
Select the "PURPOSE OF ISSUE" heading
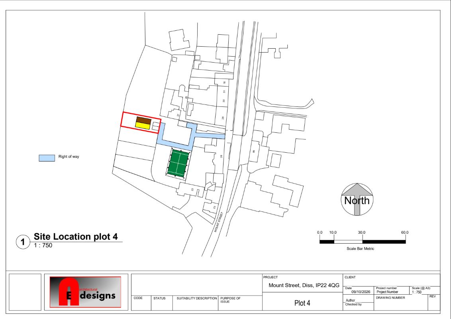pos(230,300)
